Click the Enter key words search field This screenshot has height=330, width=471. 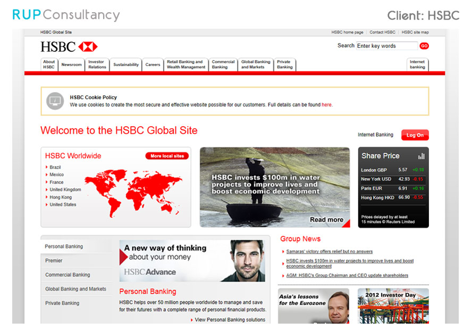click(x=387, y=46)
